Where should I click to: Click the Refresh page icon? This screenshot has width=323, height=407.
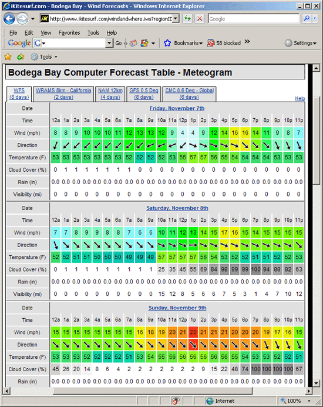pyautogui.click(x=187, y=19)
